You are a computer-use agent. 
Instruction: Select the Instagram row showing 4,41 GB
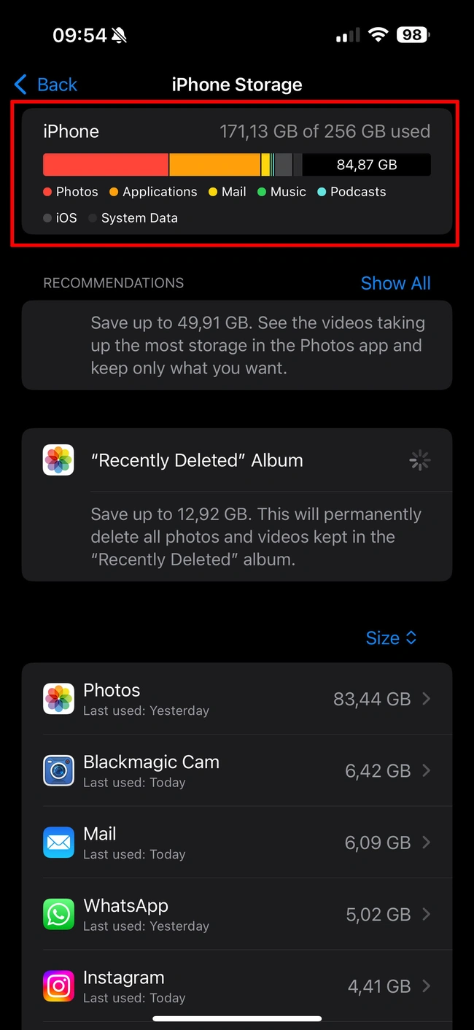click(x=237, y=986)
